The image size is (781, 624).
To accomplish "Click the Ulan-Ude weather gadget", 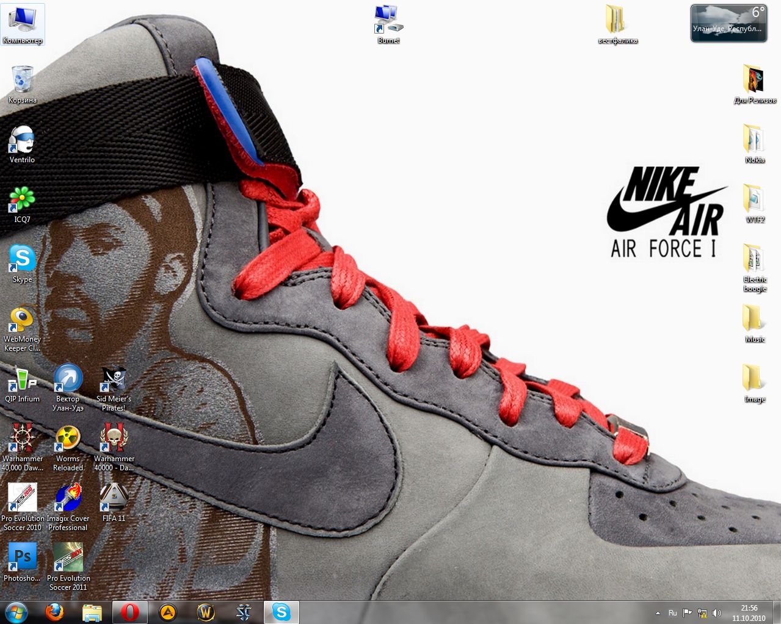I will (x=728, y=24).
